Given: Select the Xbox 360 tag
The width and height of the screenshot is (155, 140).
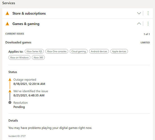Looking at the screenshot, I should (x=38, y=58).
